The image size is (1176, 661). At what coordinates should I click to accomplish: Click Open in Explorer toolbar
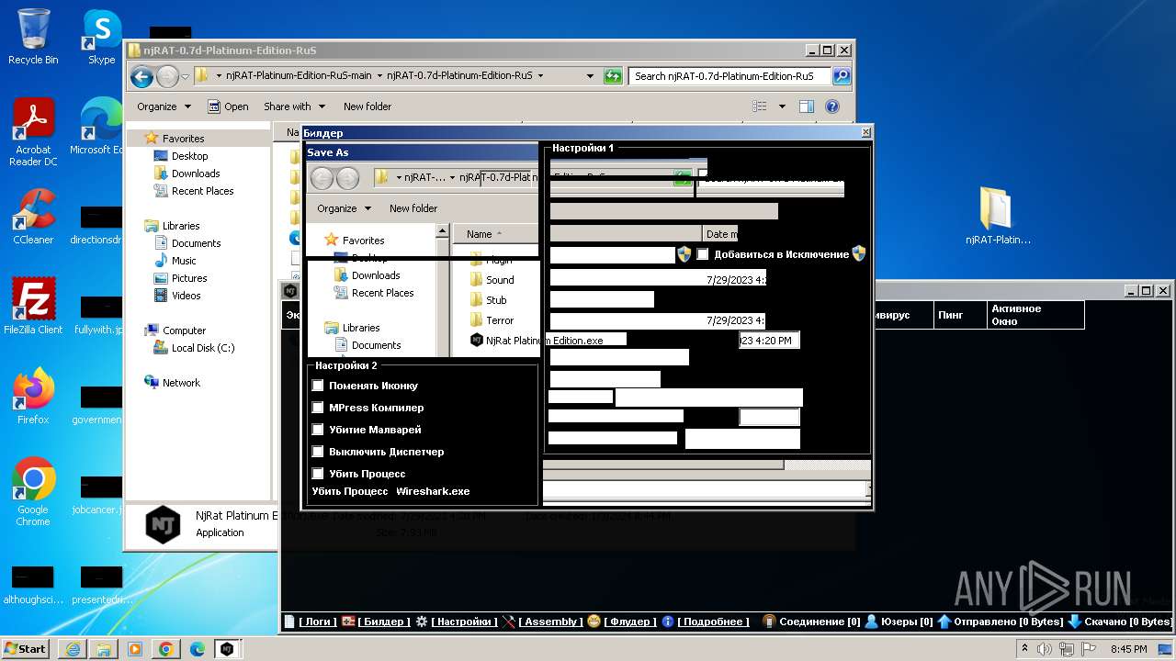(x=228, y=106)
